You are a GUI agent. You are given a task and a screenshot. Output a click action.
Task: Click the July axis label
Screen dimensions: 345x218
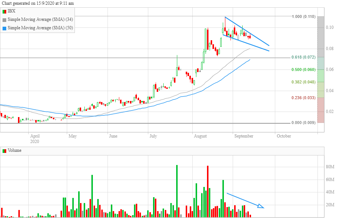point(153,136)
